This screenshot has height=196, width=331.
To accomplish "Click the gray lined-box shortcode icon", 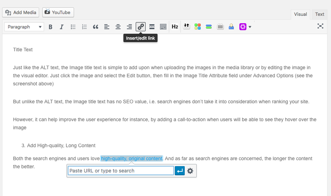I will (220, 27).
